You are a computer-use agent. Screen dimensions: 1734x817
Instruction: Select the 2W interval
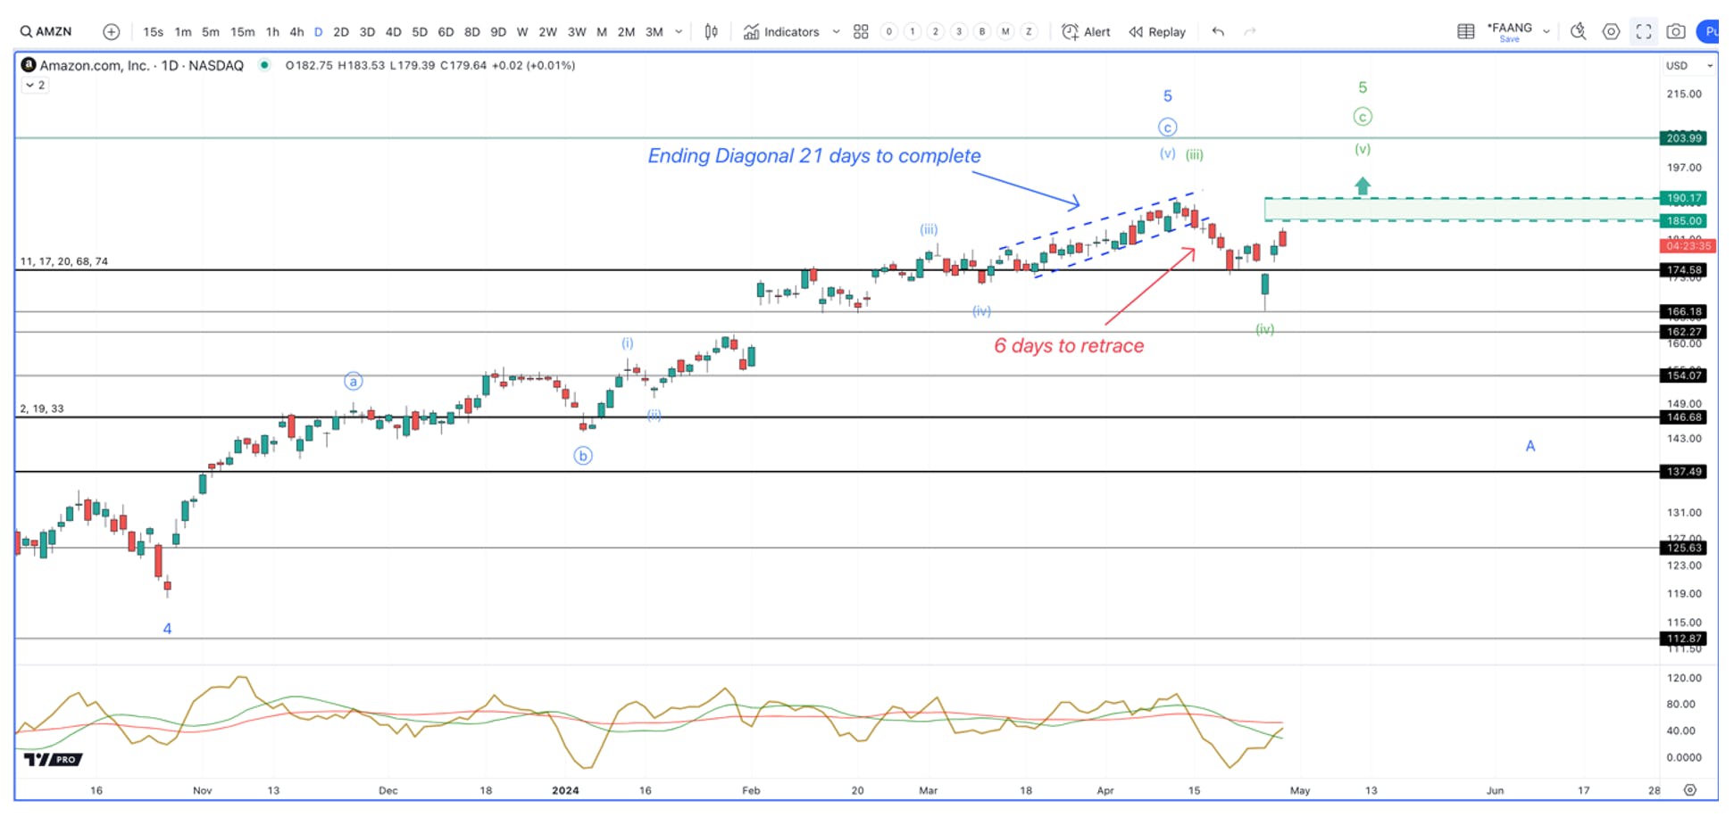tap(548, 32)
